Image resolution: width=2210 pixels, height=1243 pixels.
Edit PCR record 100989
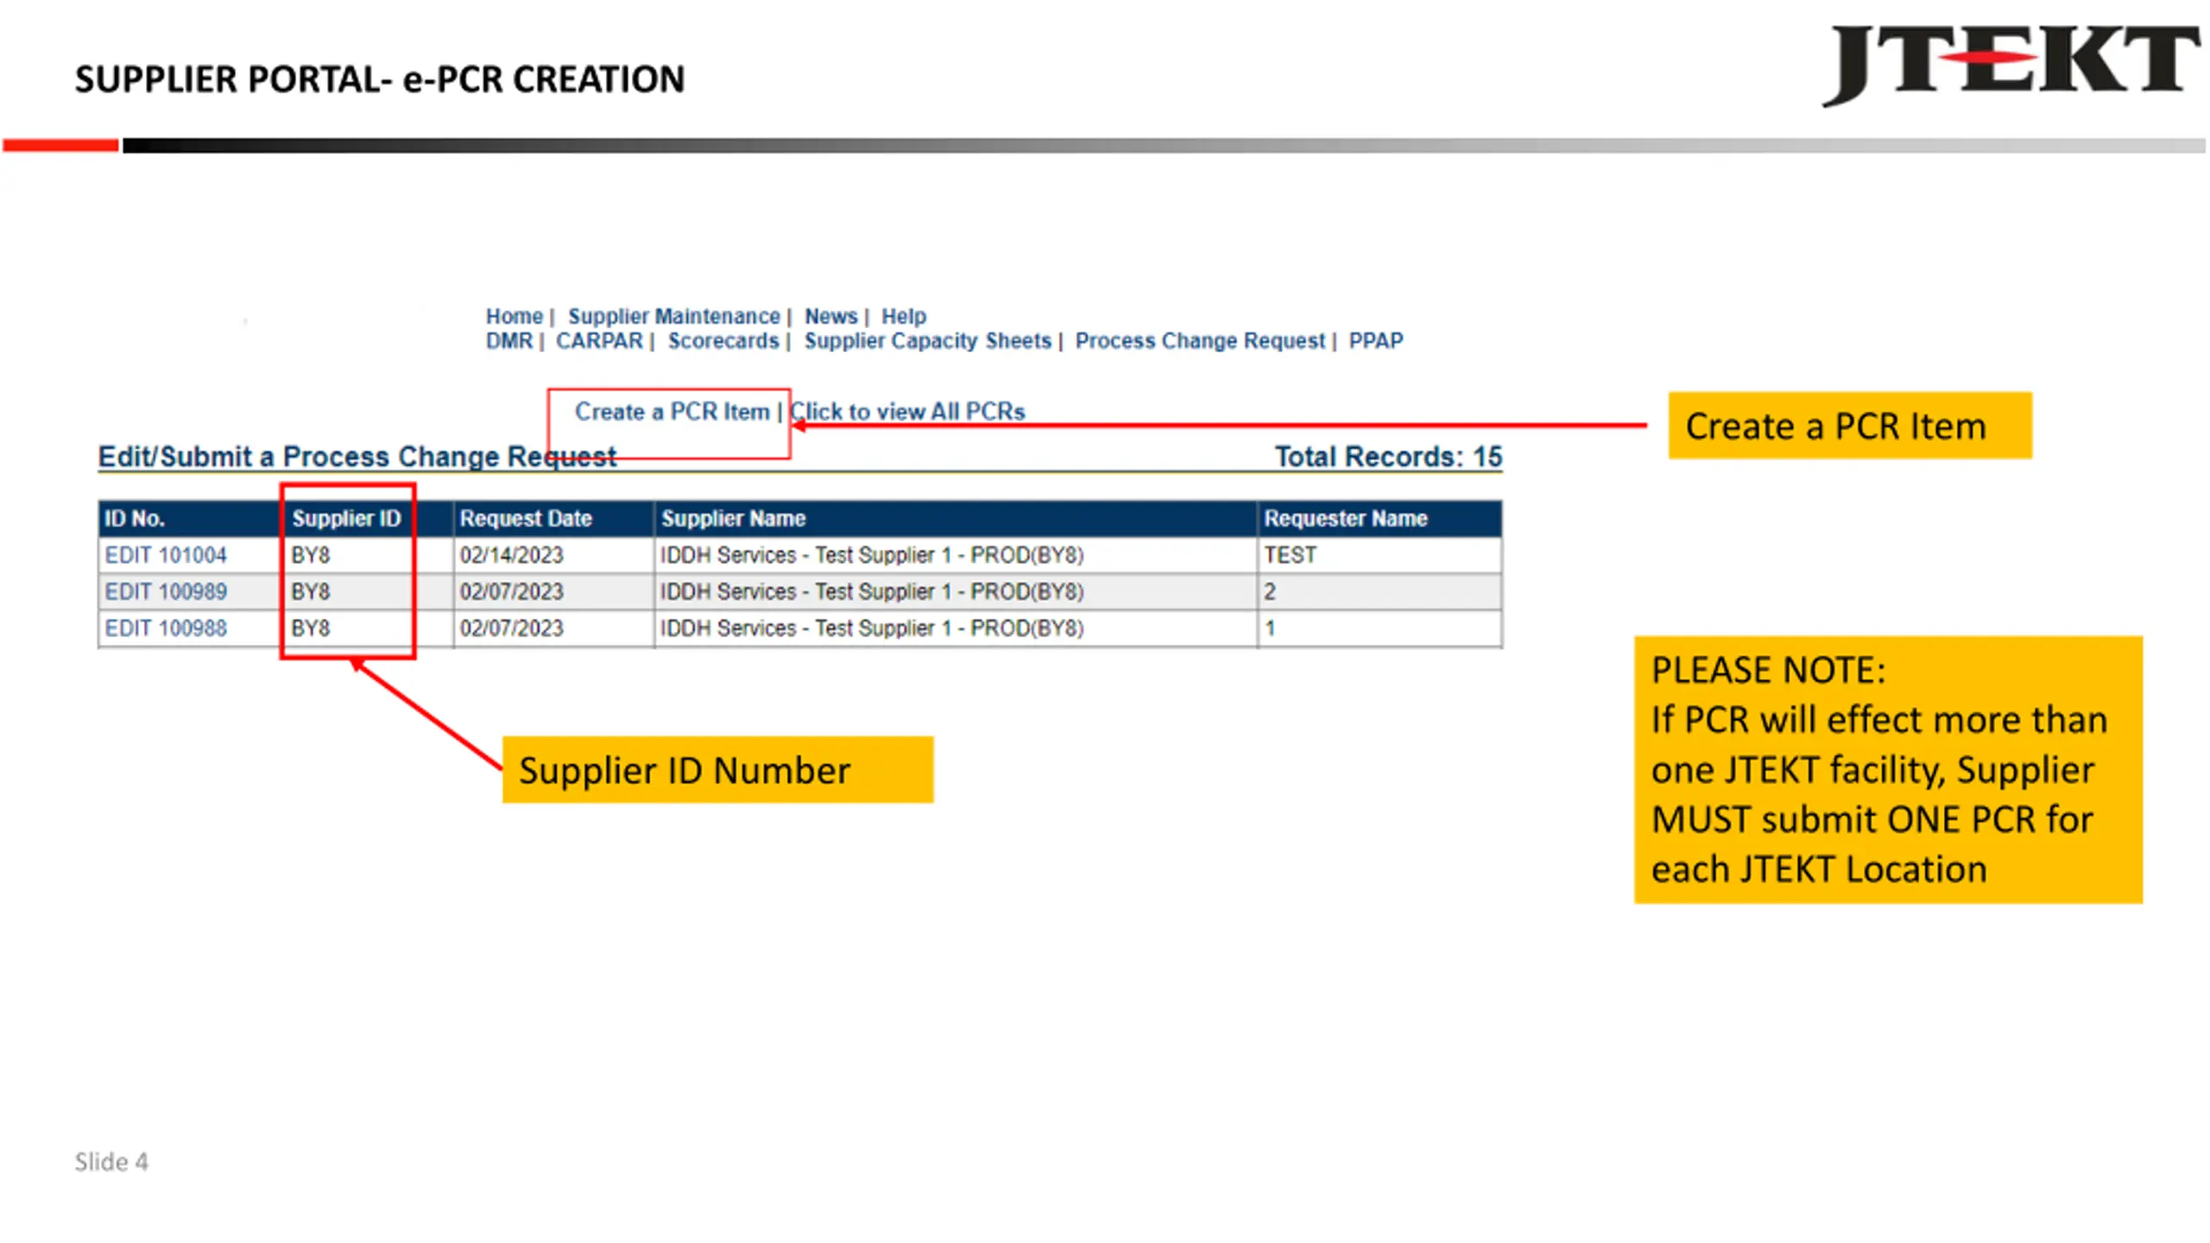(166, 592)
